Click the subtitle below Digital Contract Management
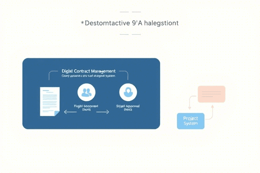Viewport: 260px width, 173px height. click(x=89, y=76)
